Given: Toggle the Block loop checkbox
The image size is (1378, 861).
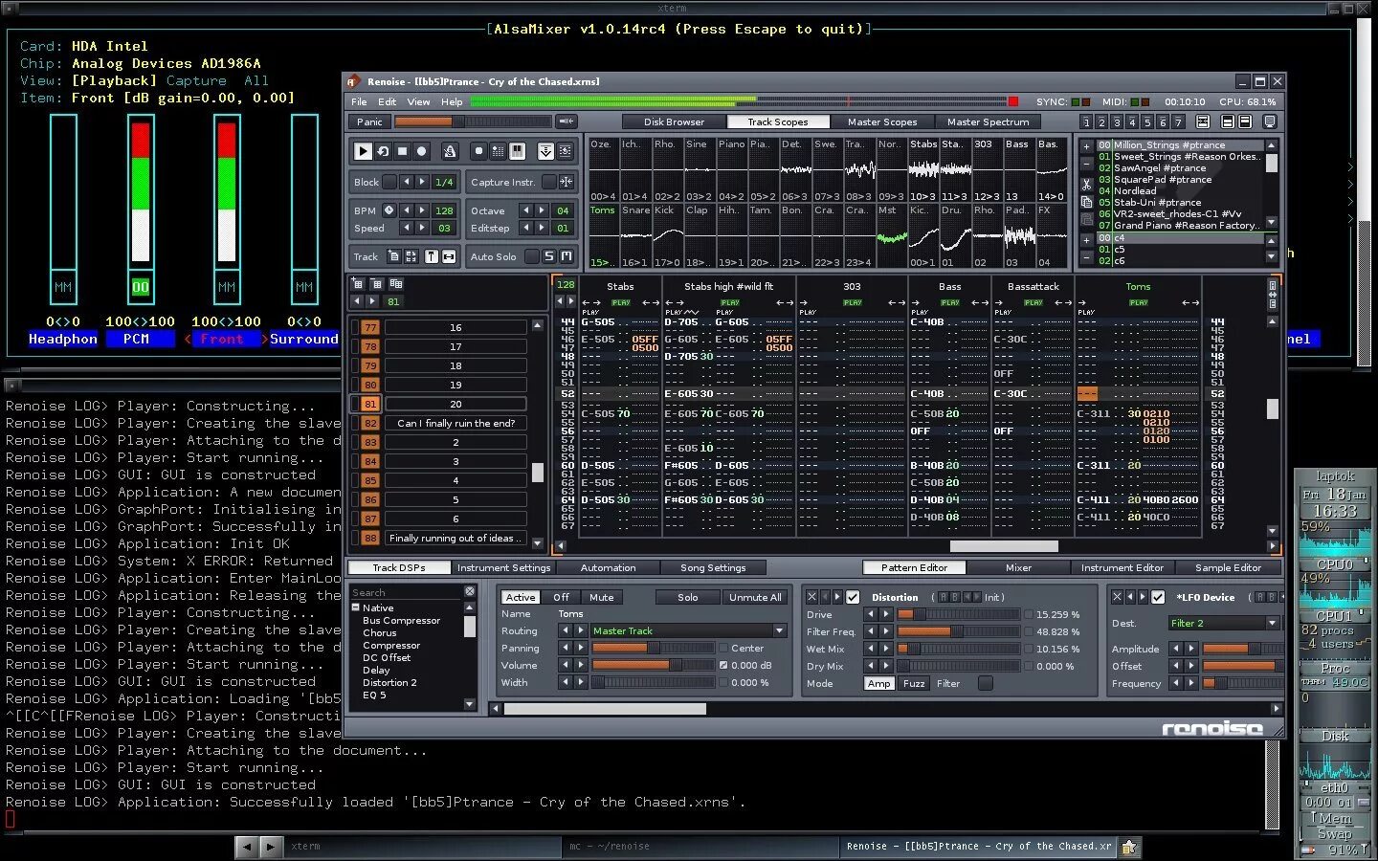Looking at the screenshot, I should tap(389, 182).
